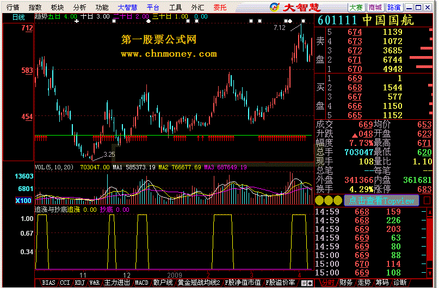The image size is (439, 288).
Task: Click the 内盘 value 361681
Action: 417,180
